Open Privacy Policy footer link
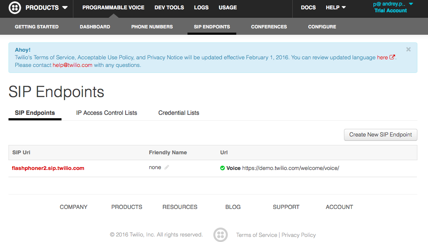Screen dimensions: 428x242 point(299,235)
